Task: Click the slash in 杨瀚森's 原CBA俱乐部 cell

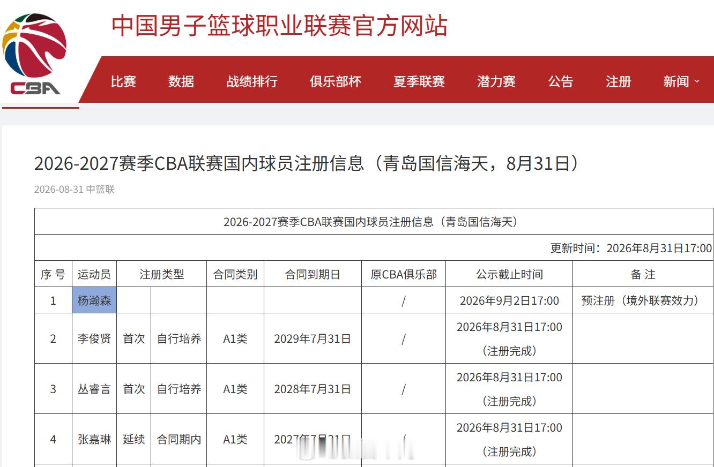Action: point(404,301)
